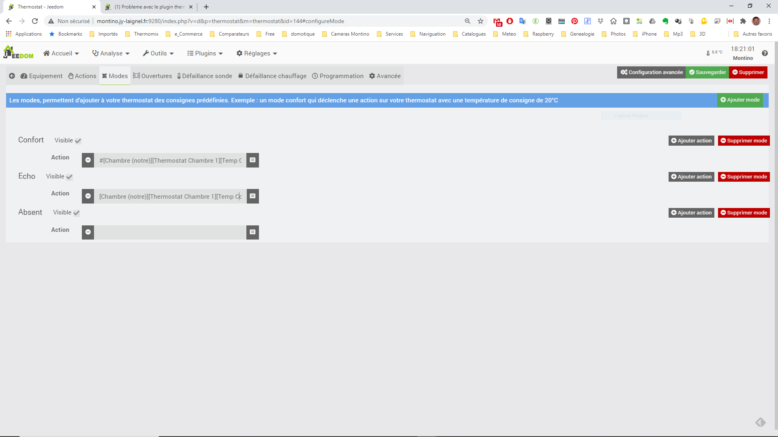
Task: Remove the Absent action with minus icon
Action: click(88, 232)
